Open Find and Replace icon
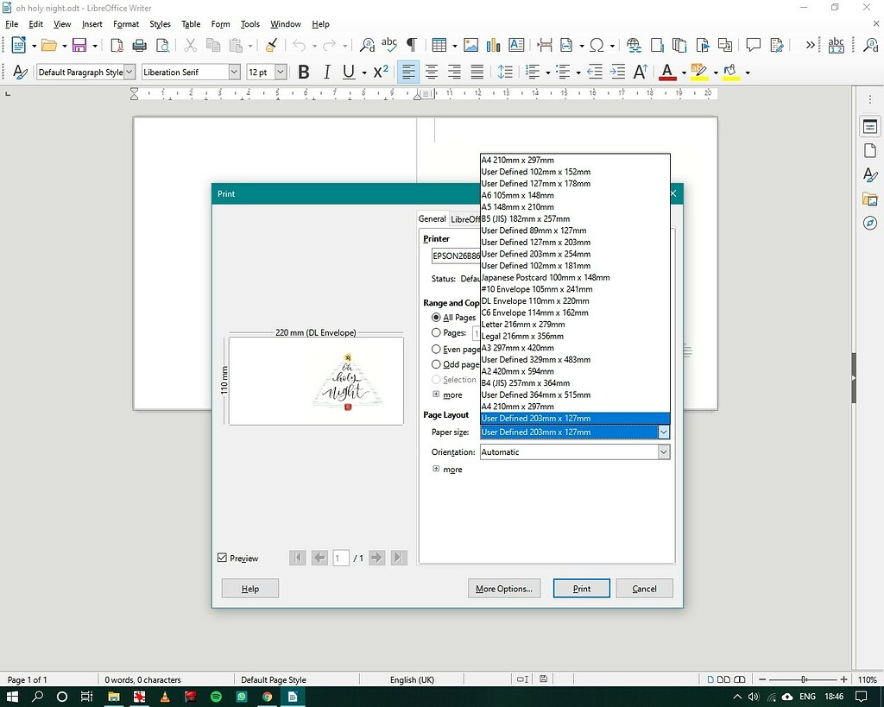Viewport: 884px width, 707px height. pos(367,45)
